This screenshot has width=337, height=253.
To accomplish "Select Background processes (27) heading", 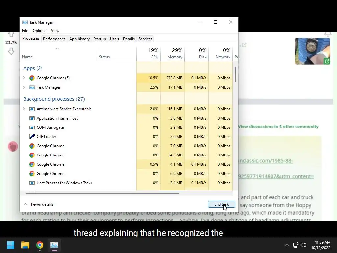I will 54,99.
